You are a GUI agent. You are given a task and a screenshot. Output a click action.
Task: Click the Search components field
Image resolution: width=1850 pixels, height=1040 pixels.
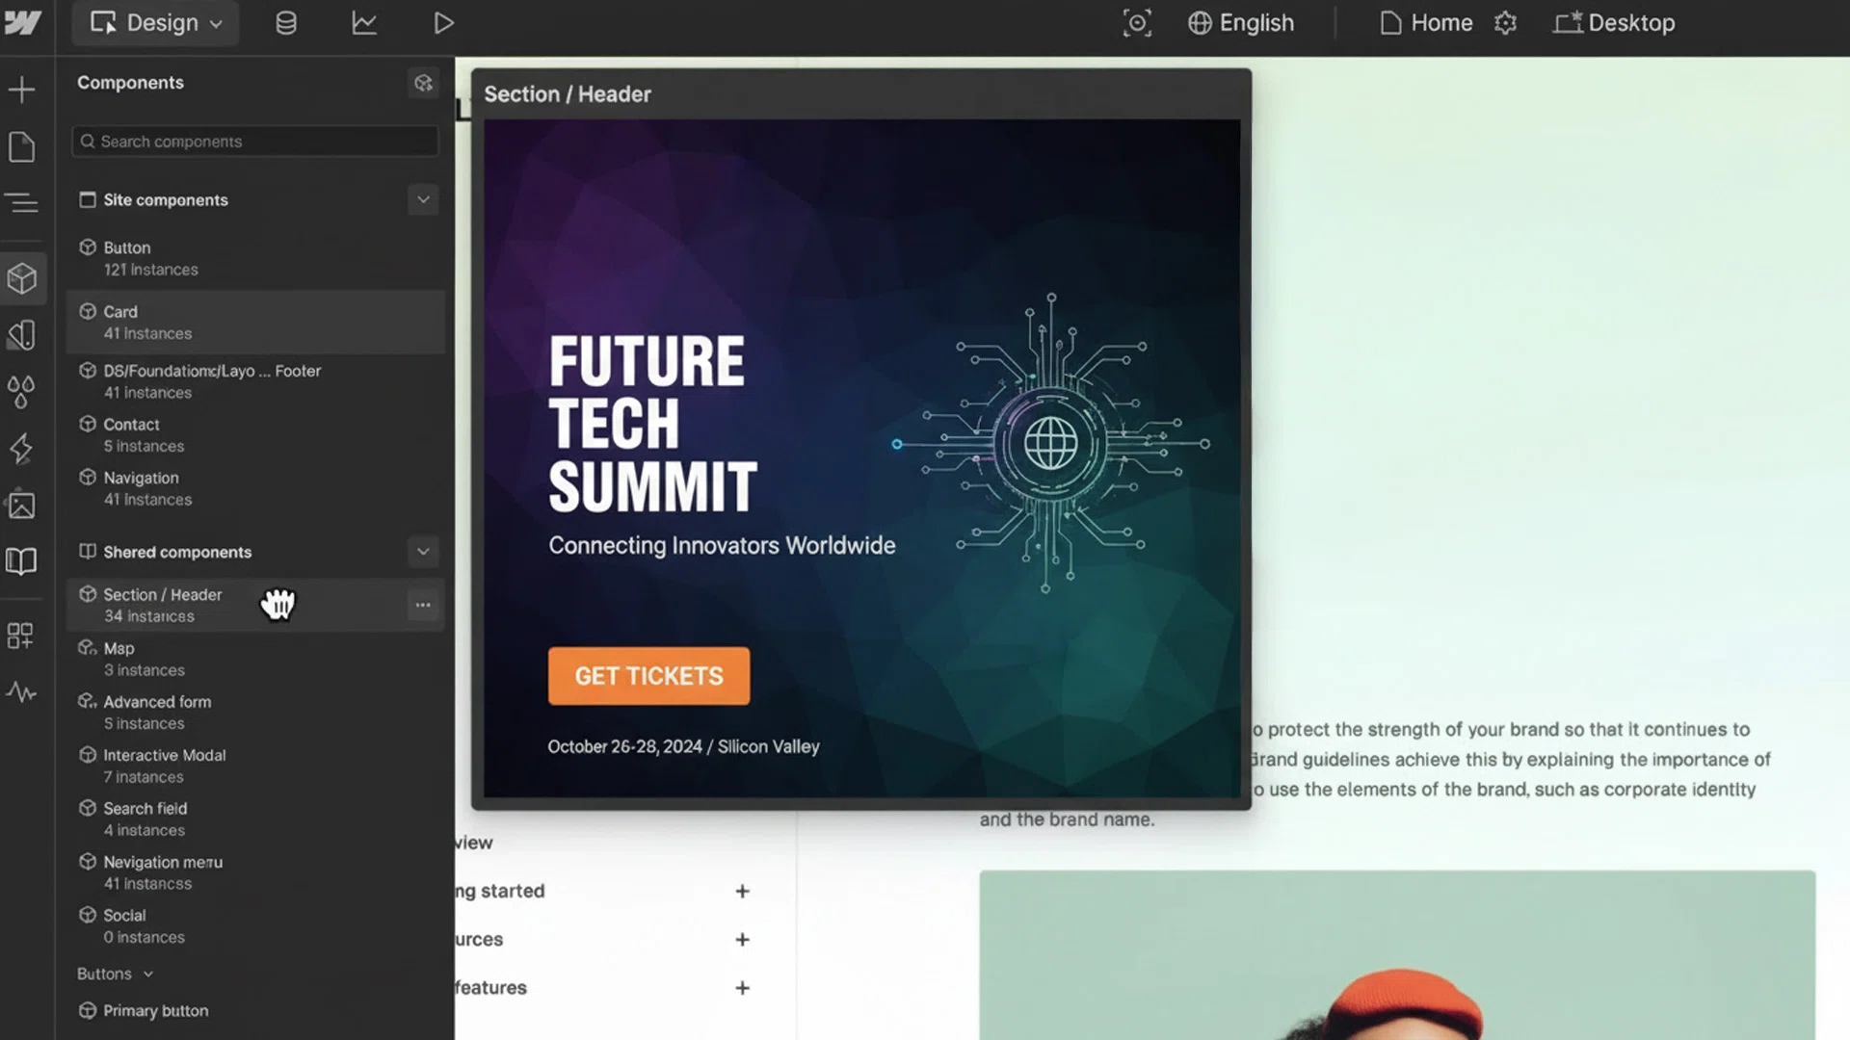click(255, 142)
